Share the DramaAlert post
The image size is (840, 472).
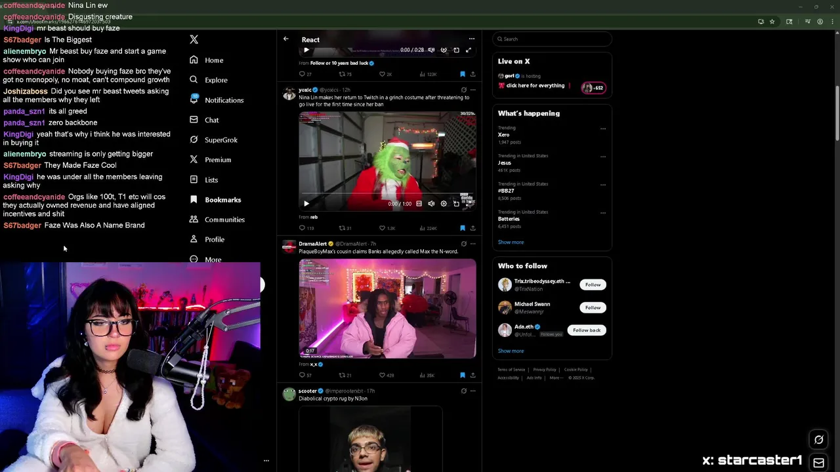472,375
